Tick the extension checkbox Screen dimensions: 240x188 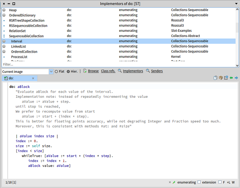click(x=199, y=182)
